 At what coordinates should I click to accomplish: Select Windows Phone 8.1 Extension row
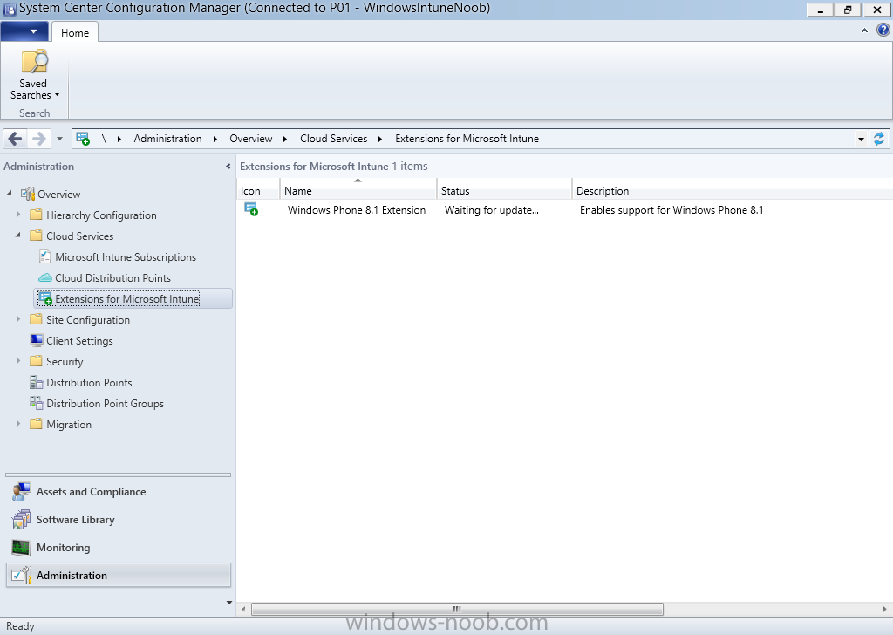click(x=564, y=210)
